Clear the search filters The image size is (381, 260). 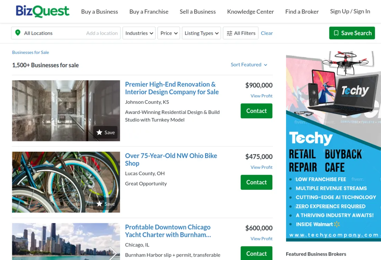click(267, 33)
